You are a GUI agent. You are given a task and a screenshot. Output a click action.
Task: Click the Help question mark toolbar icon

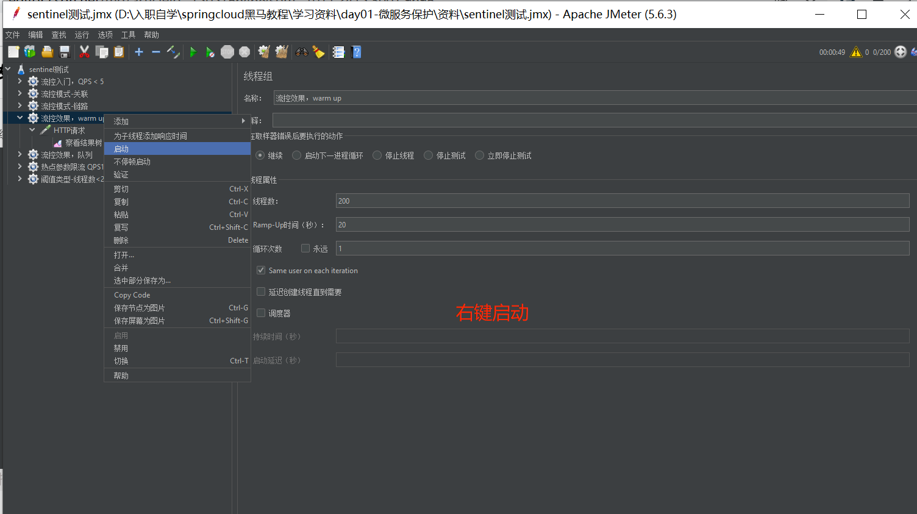point(357,52)
